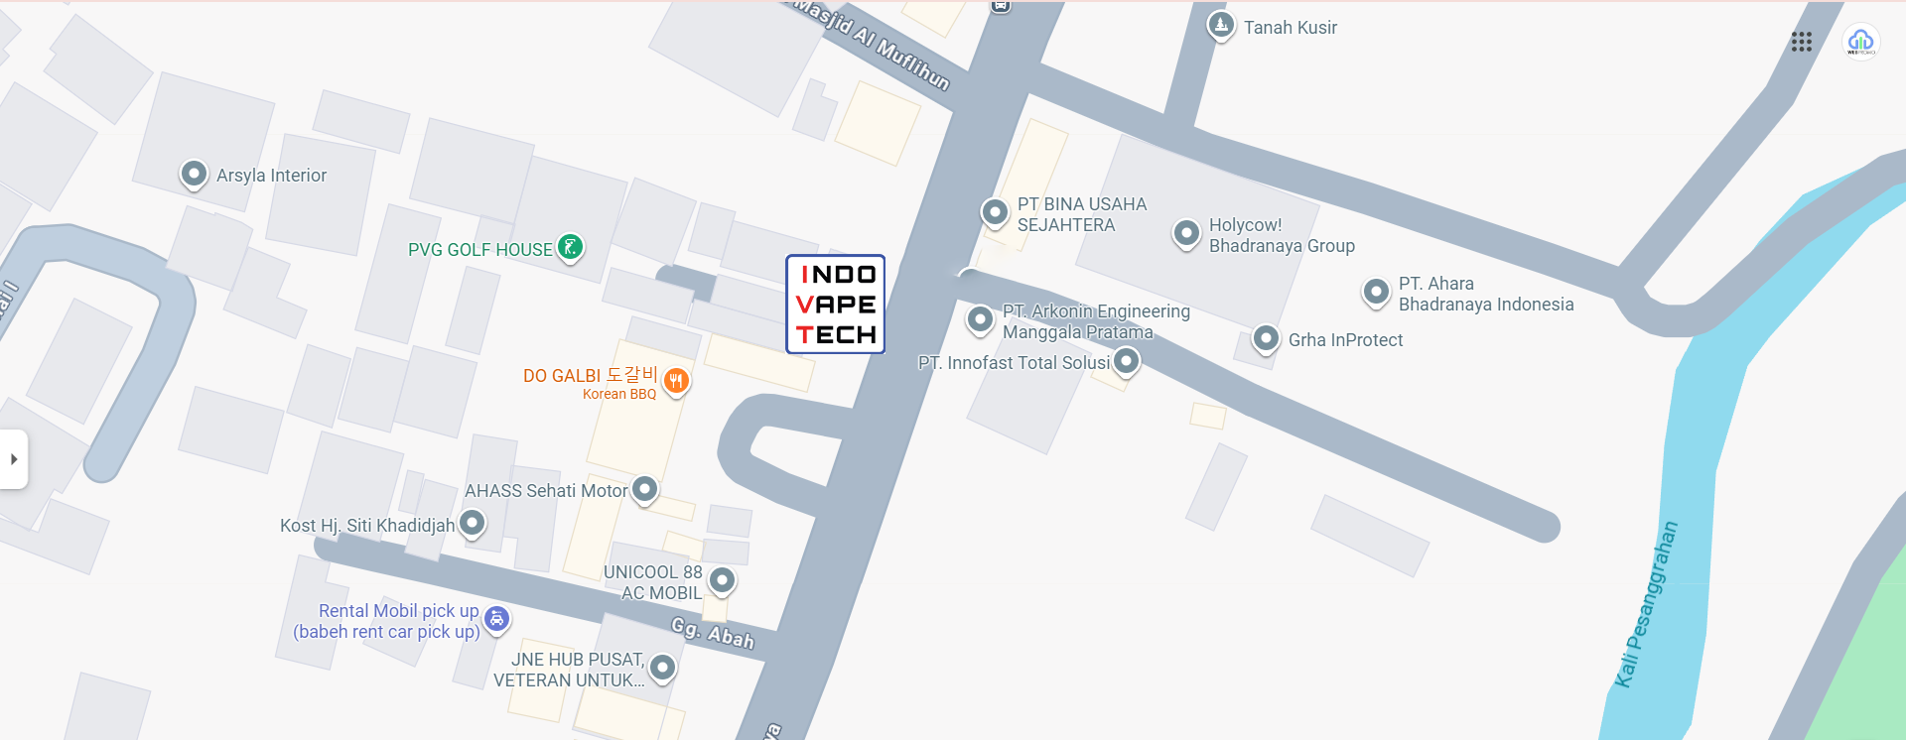Select the Grha InProtect marker pin

point(1265,339)
